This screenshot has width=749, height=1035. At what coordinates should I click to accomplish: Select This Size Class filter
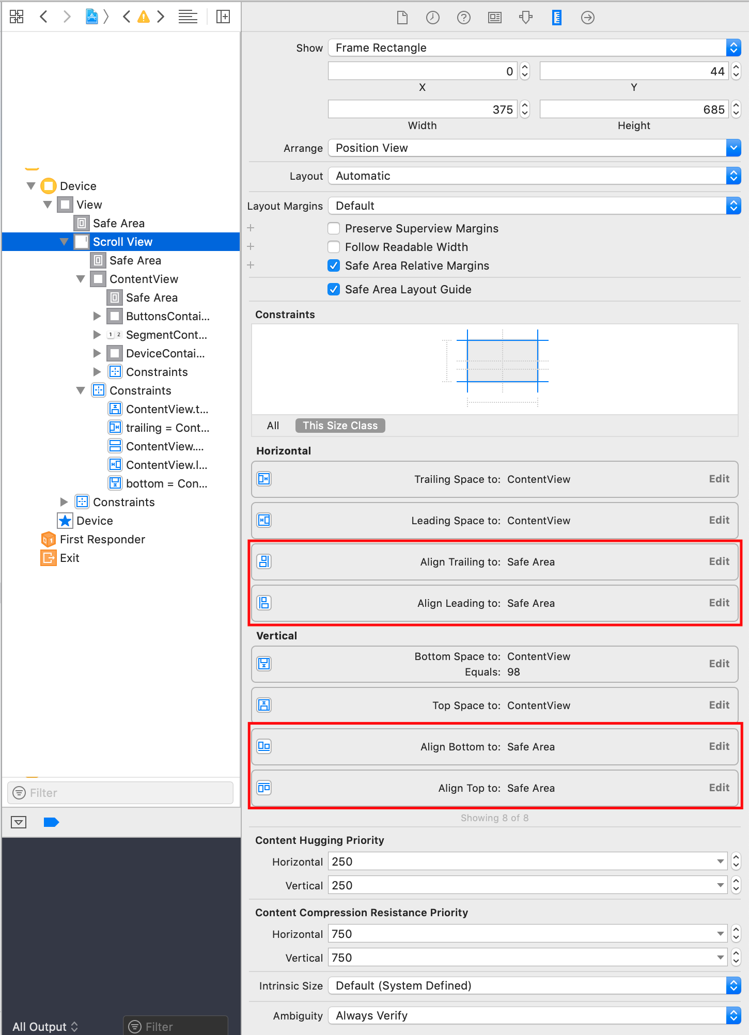click(340, 426)
